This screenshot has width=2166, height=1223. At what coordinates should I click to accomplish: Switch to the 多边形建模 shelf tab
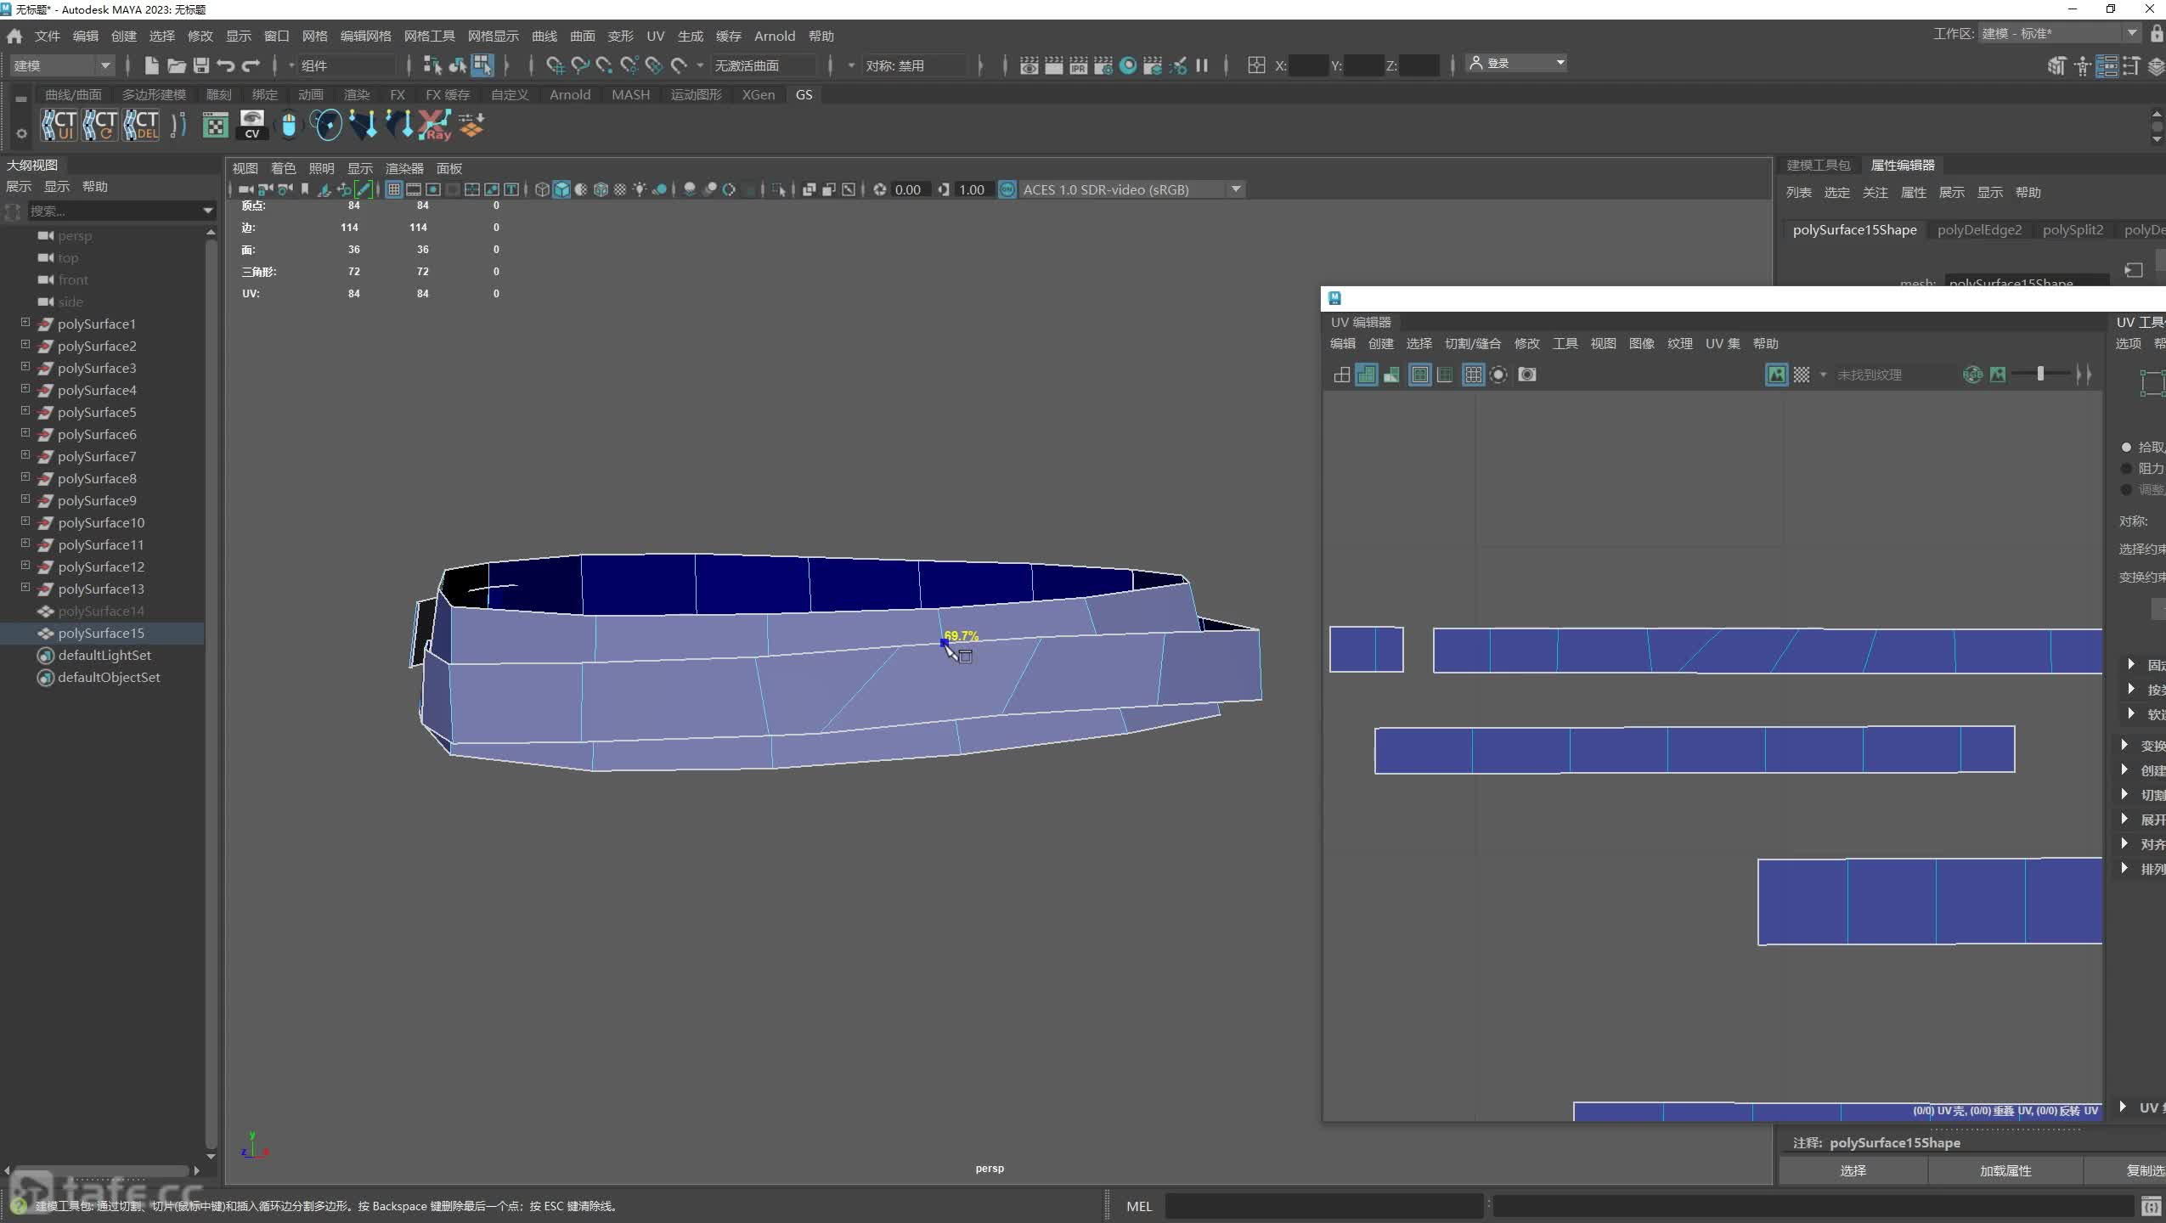(154, 94)
